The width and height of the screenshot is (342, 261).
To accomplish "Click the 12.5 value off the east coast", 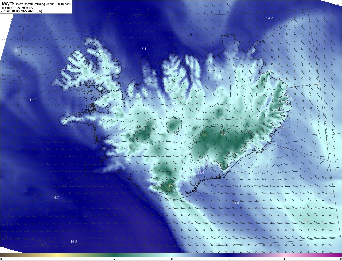I will [x=282, y=128].
